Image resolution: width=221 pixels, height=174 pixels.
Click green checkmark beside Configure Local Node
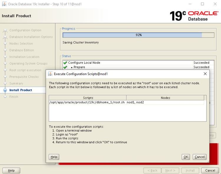pos(65,63)
